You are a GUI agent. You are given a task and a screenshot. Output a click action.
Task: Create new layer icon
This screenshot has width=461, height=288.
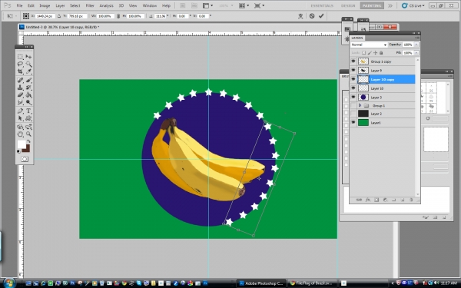pos(403,200)
